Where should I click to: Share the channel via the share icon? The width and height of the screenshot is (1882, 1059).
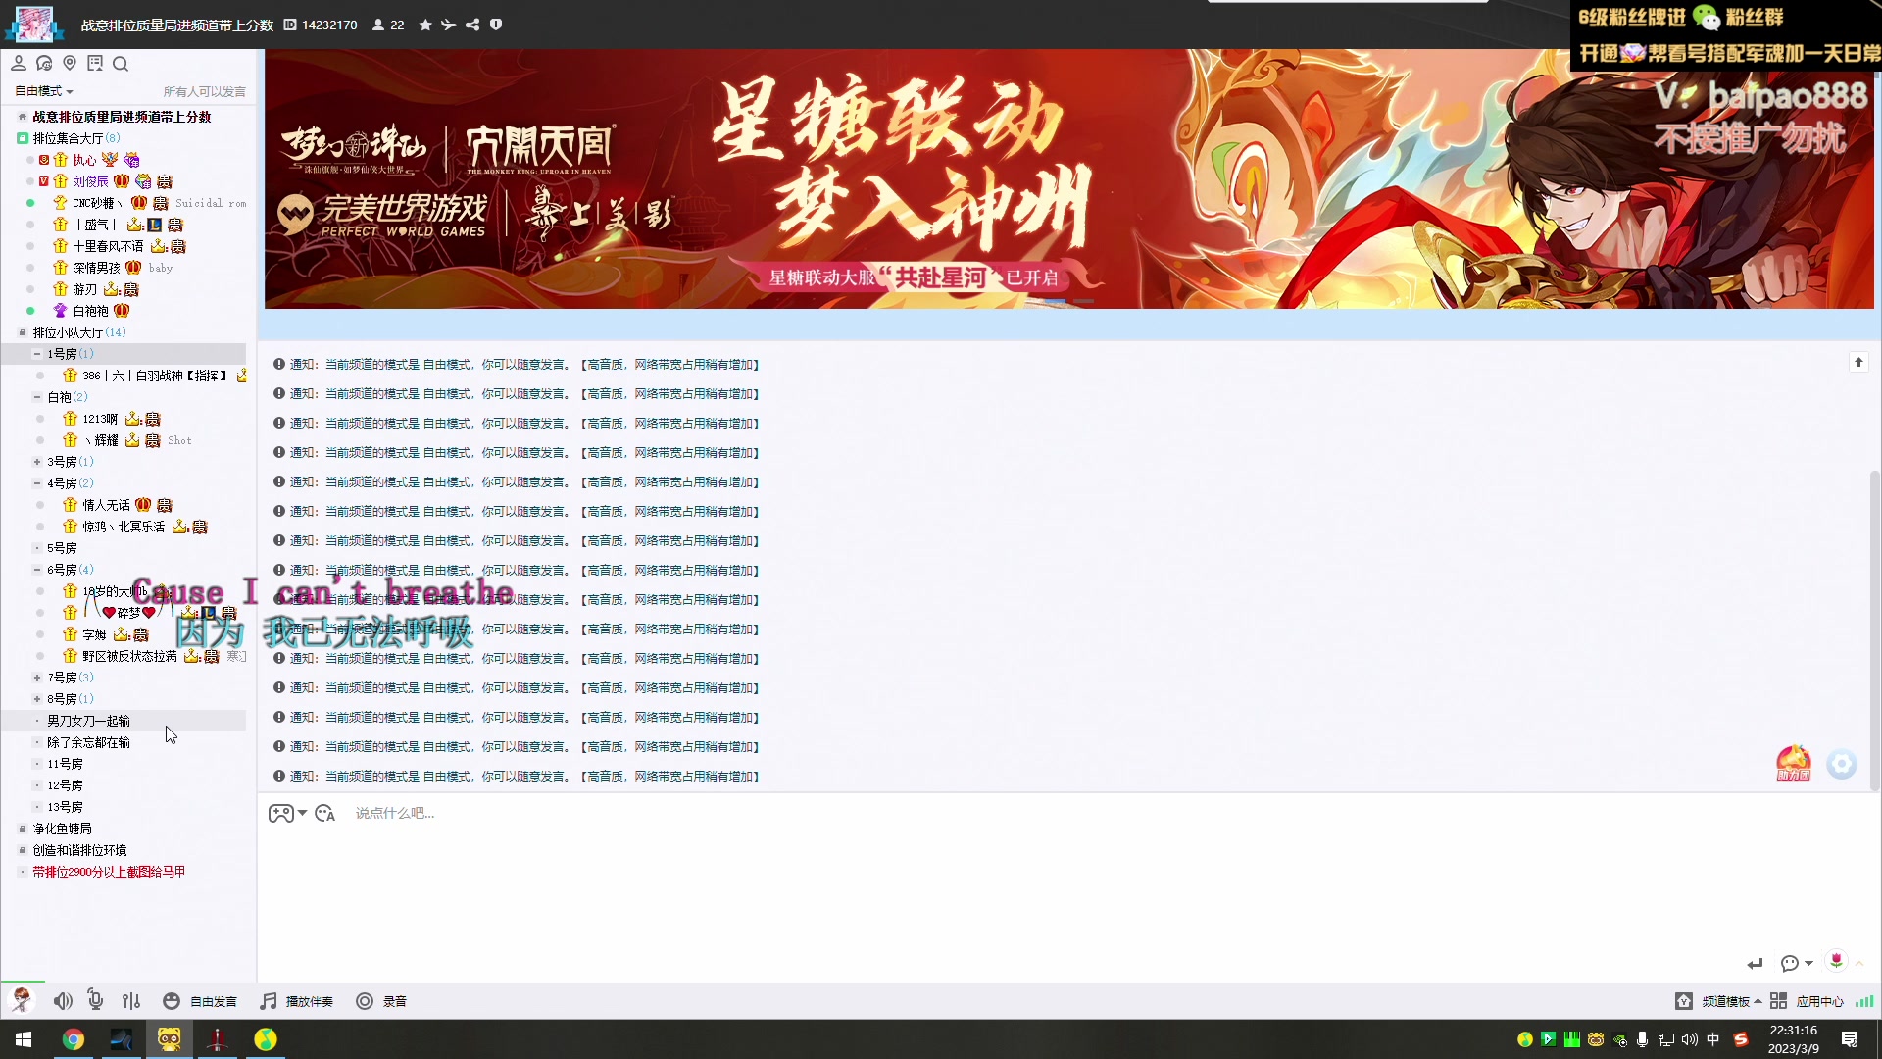click(472, 25)
